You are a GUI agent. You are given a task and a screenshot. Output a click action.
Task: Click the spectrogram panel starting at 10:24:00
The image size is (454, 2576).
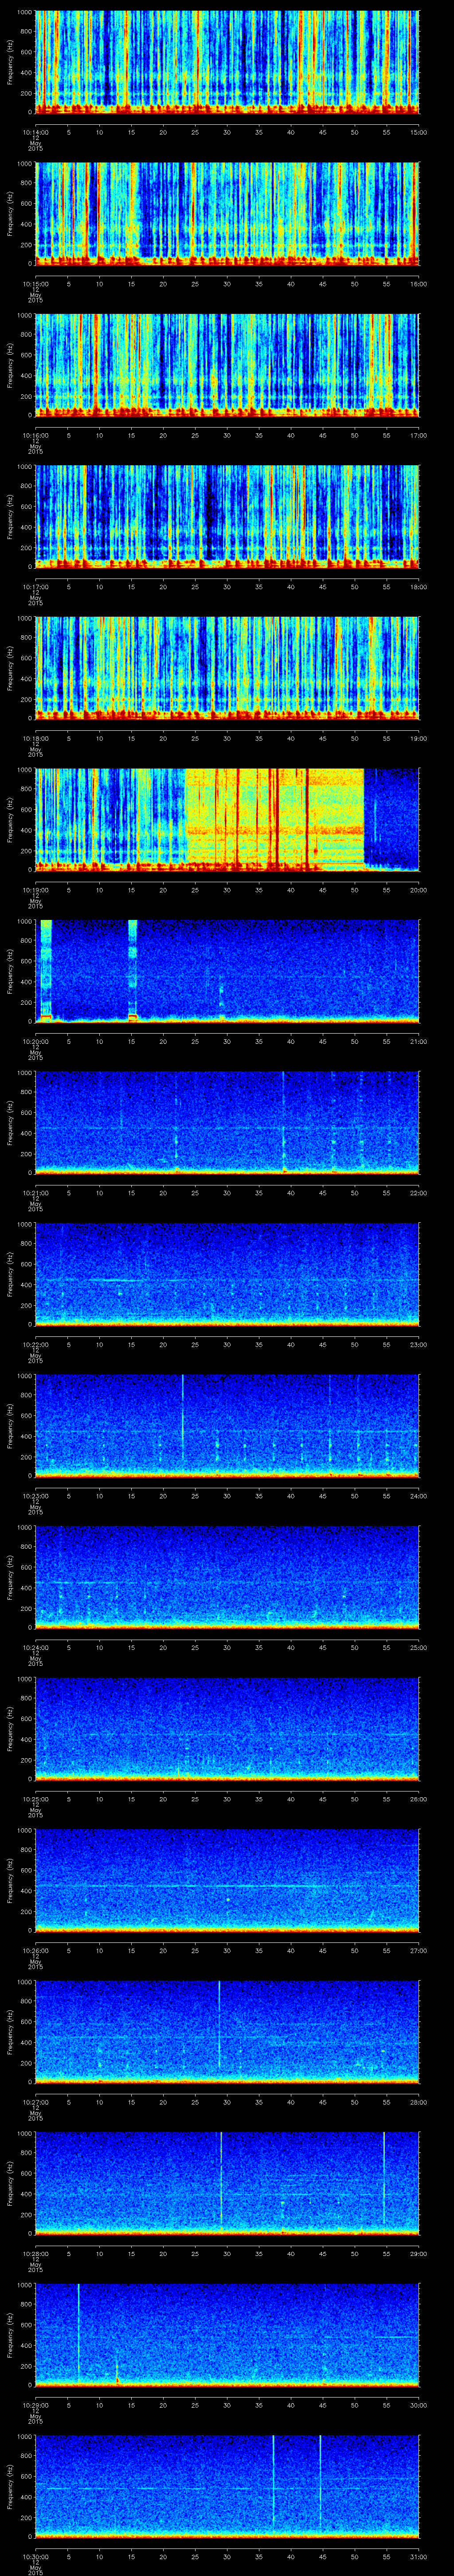tap(227, 1577)
